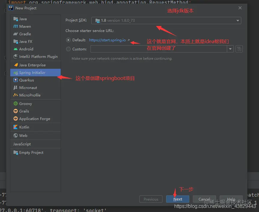This screenshot has width=259, height=212.
Task: Select the MicroProfile list label
Action: point(30,95)
